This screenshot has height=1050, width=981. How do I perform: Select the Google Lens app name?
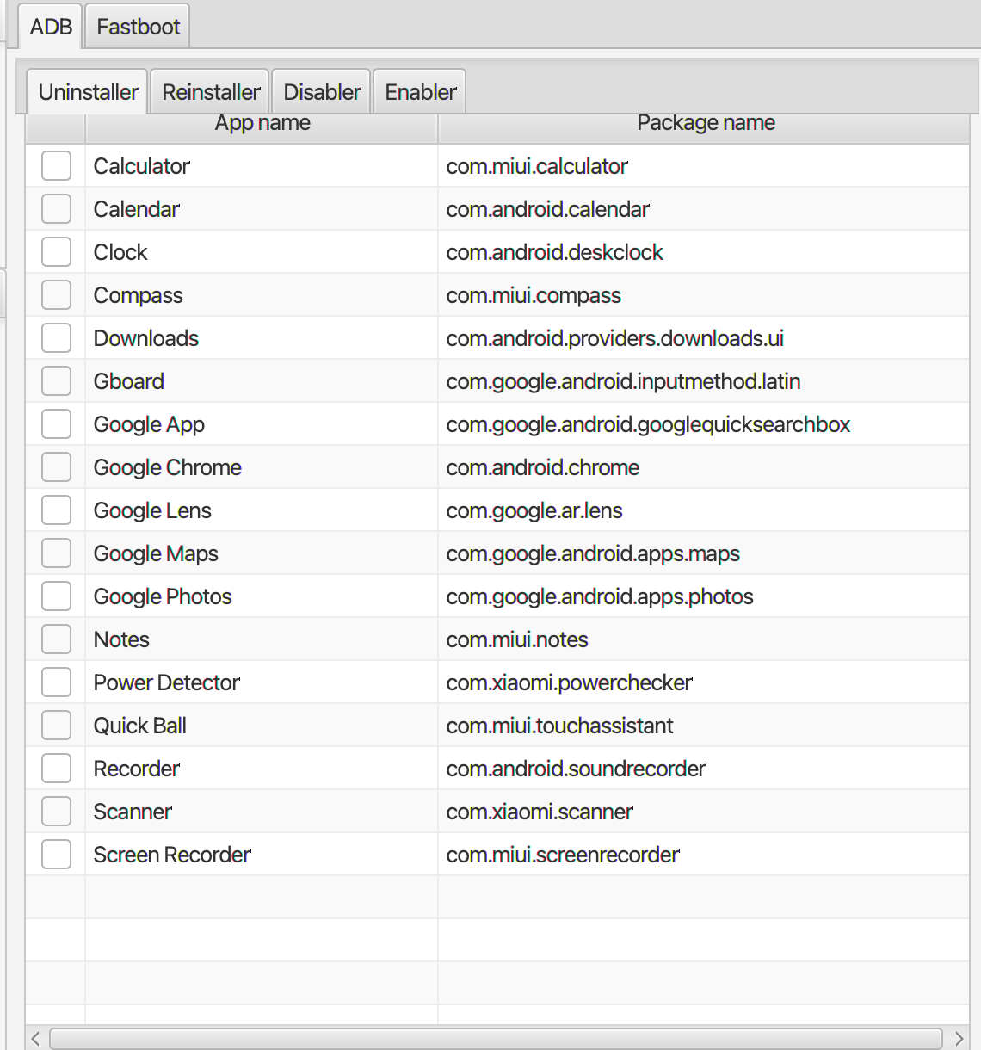pos(152,510)
